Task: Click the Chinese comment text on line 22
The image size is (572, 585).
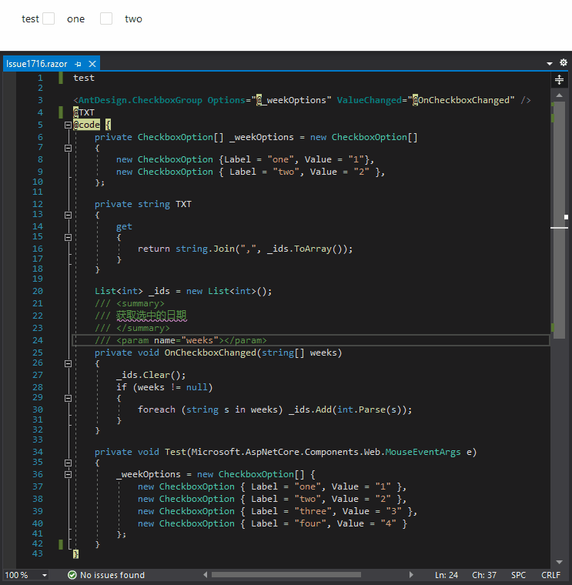Action: (x=151, y=316)
